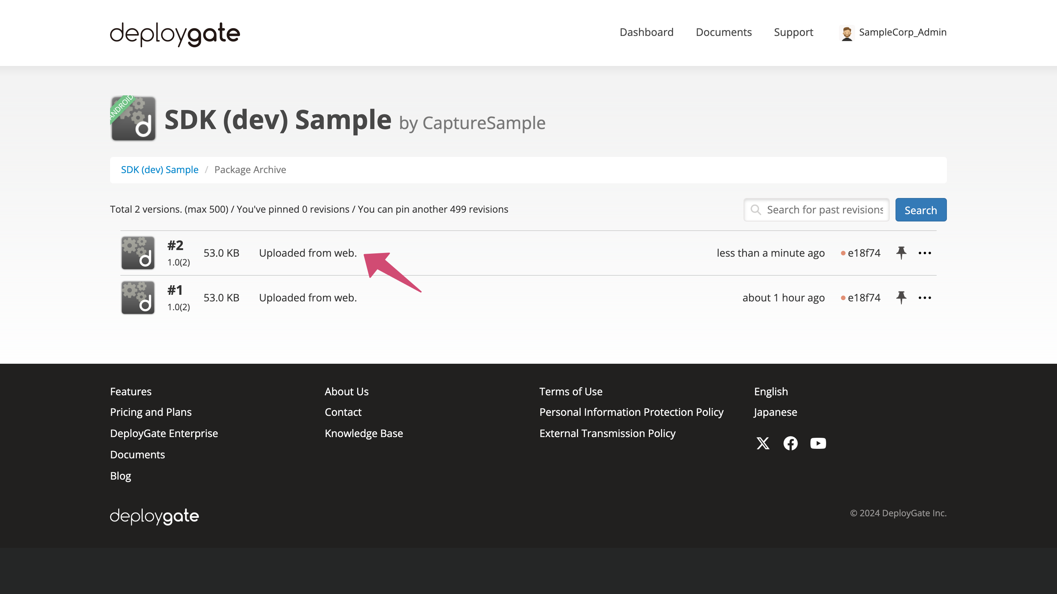The image size is (1057, 594).
Task: Focus the Search for past revisions field
Action: point(824,210)
